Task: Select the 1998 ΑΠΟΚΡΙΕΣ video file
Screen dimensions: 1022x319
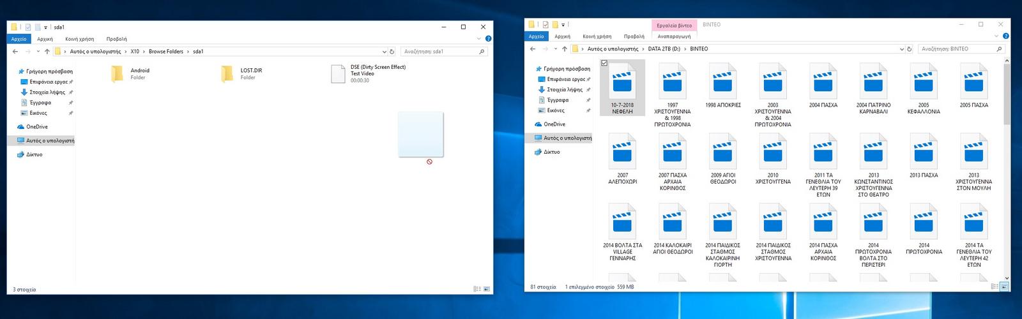Action: click(x=723, y=86)
